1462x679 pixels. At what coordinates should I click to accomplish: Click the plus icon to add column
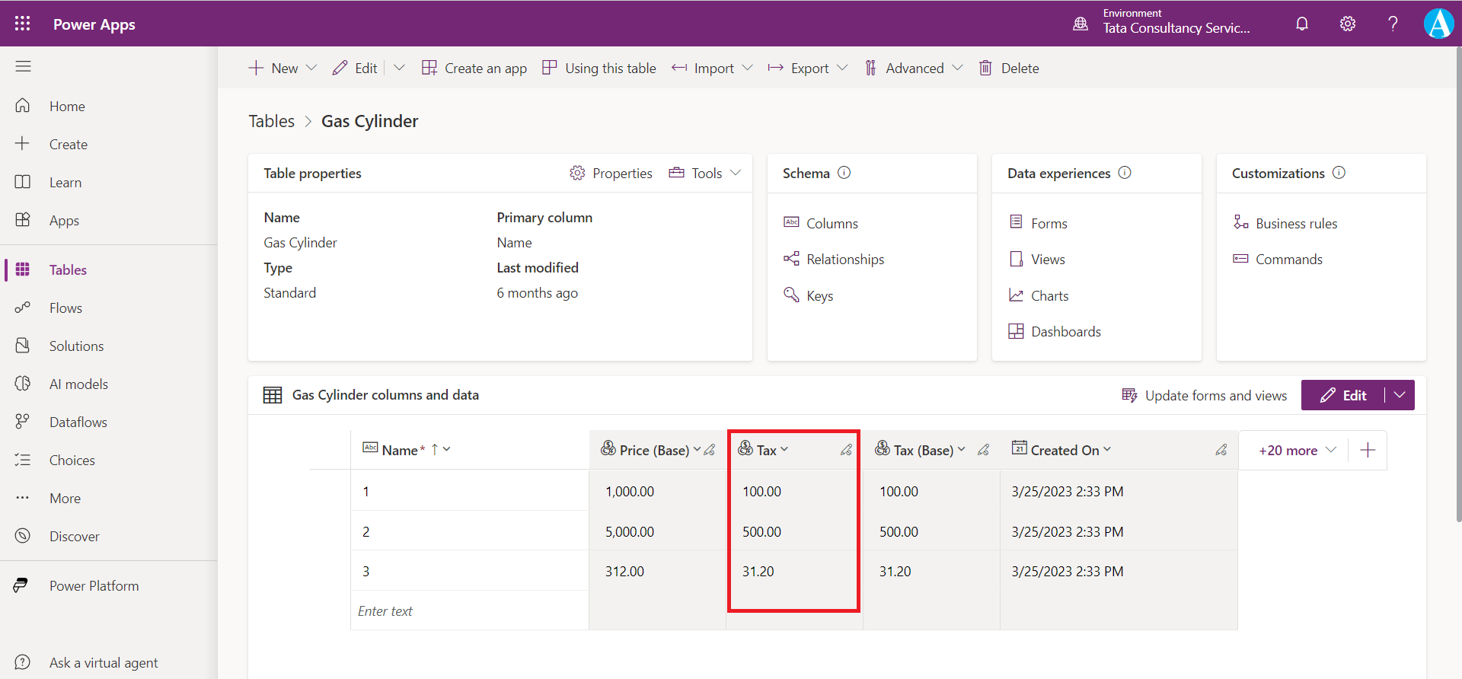click(1368, 450)
